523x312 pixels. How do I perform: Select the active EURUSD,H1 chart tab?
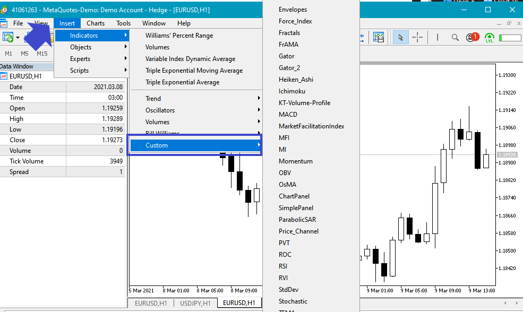239,302
